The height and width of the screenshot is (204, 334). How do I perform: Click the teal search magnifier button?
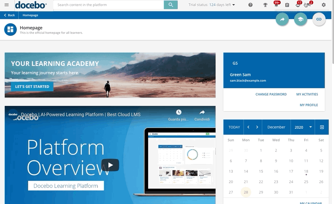pos(170,5)
